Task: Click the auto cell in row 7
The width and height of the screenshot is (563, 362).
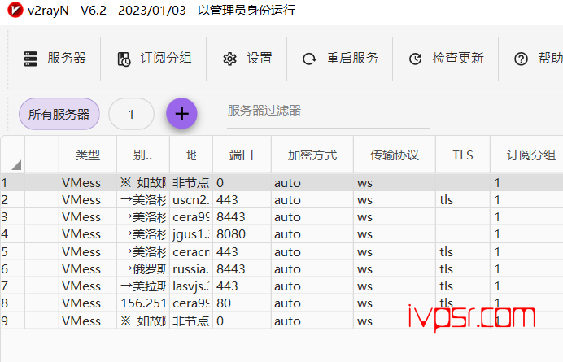Action: tap(312, 286)
